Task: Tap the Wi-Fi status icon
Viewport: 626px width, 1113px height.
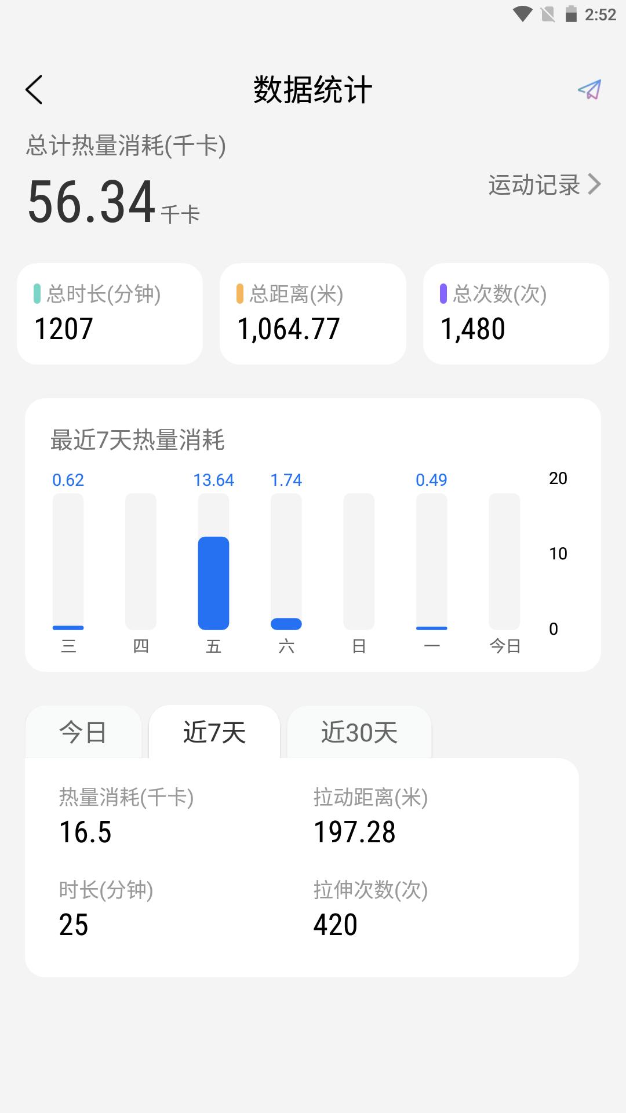Action: click(x=523, y=14)
